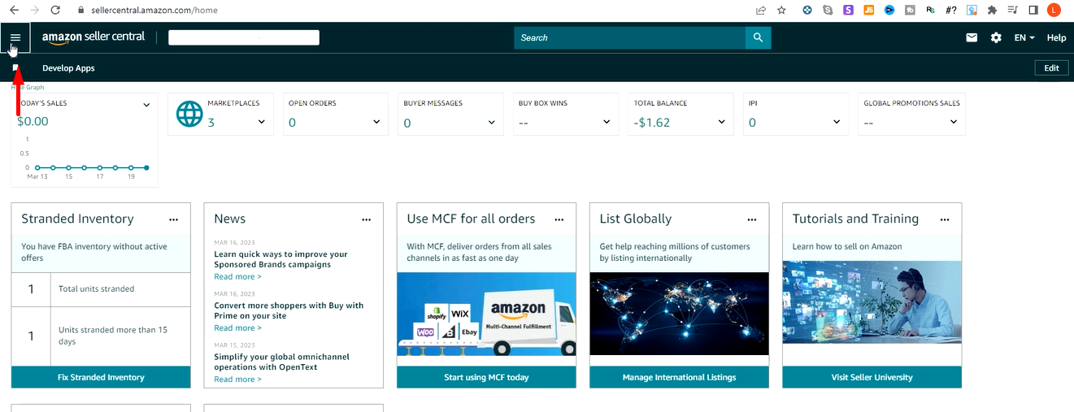1074x412 pixels.
Task: Open browser media control icon
Action: click(1013, 11)
